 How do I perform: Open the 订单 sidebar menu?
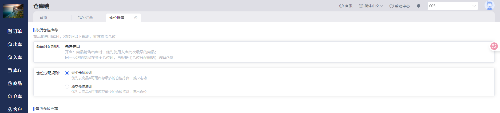[x=14, y=31]
